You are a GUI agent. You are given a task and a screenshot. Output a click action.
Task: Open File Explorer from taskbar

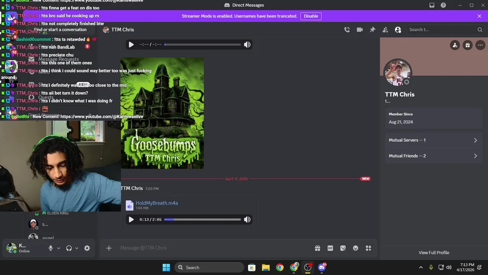pyautogui.click(x=266, y=267)
